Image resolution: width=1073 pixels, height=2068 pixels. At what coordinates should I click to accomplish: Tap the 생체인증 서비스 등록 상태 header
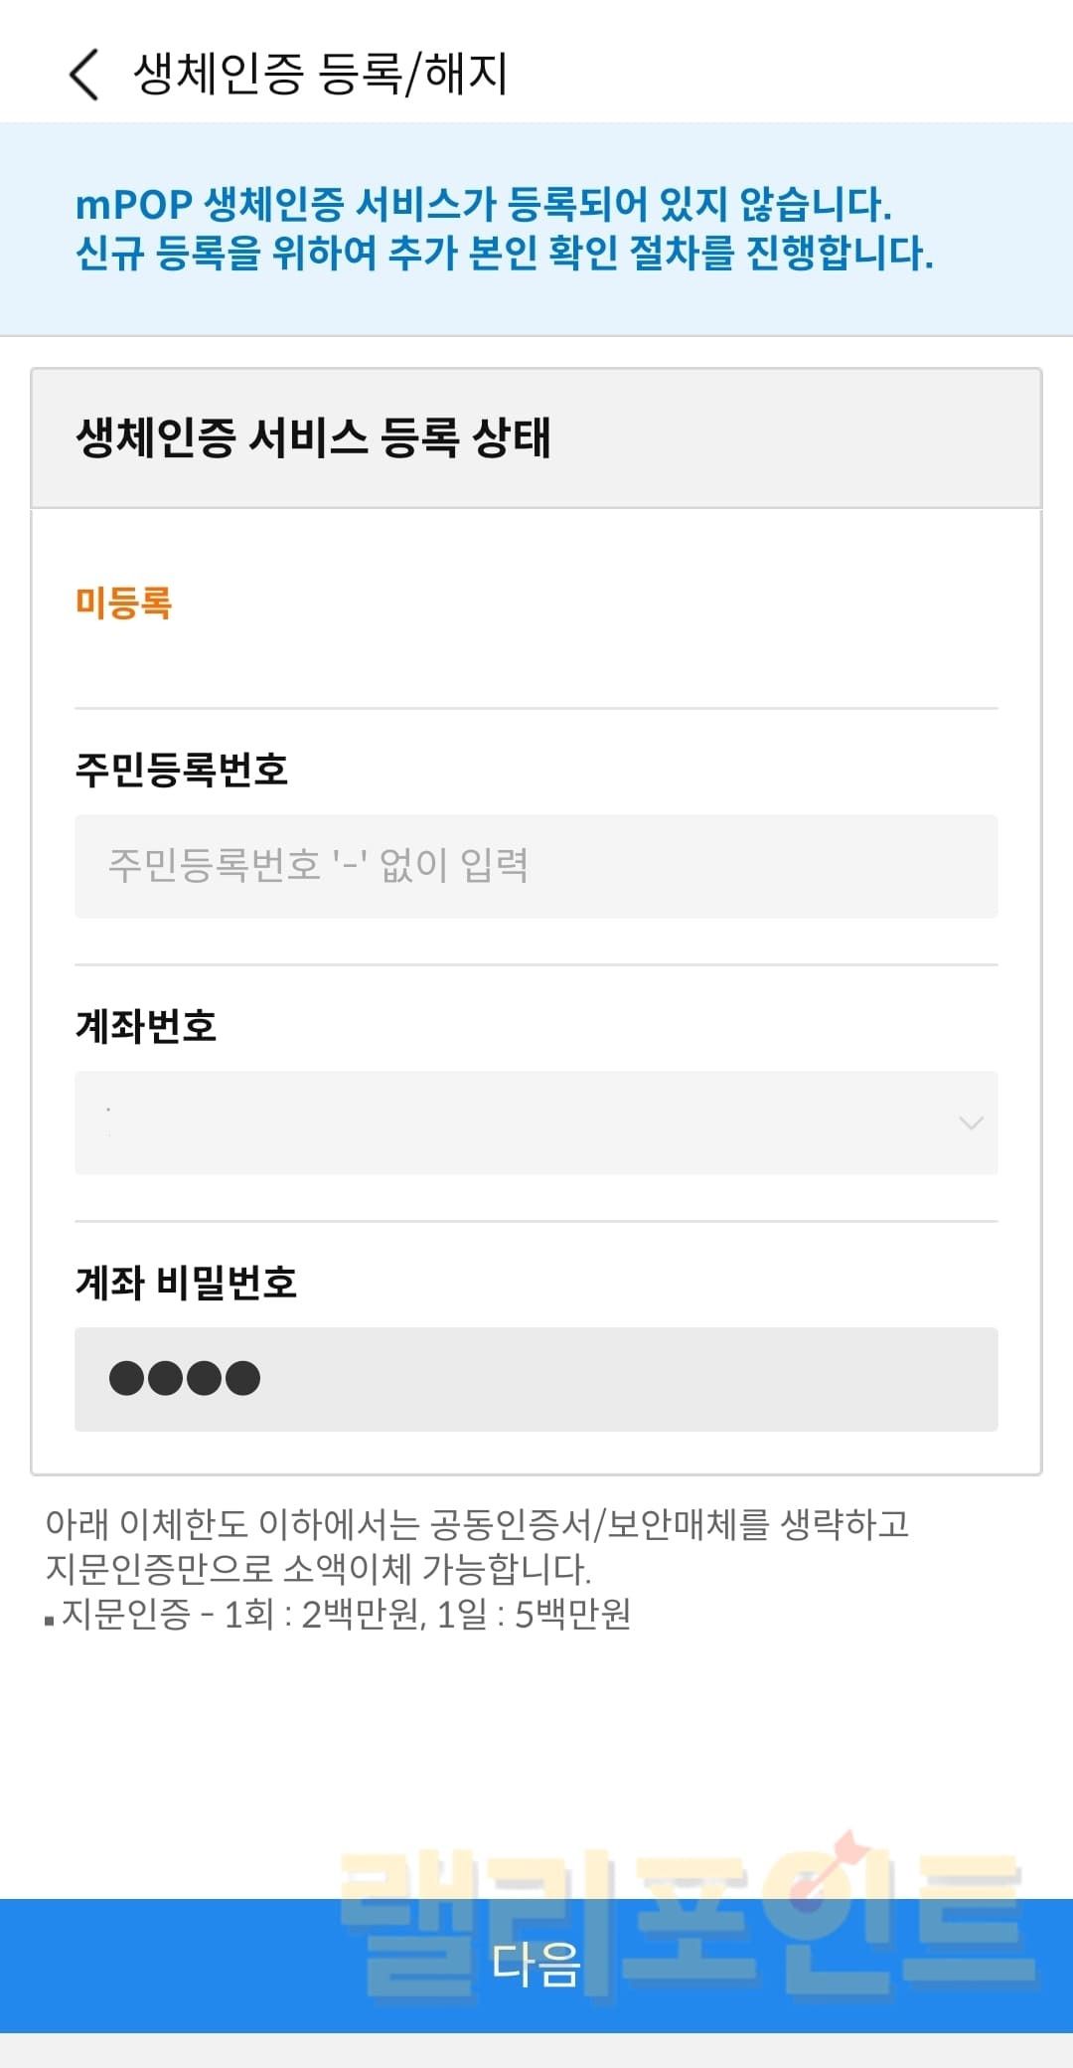tap(313, 438)
